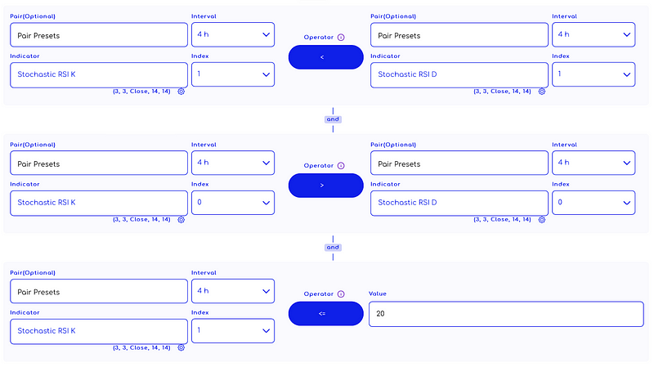Screen dimensions: 654x367
Task: Click the info icon beside the third Operator label
Action: [x=341, y=294]
